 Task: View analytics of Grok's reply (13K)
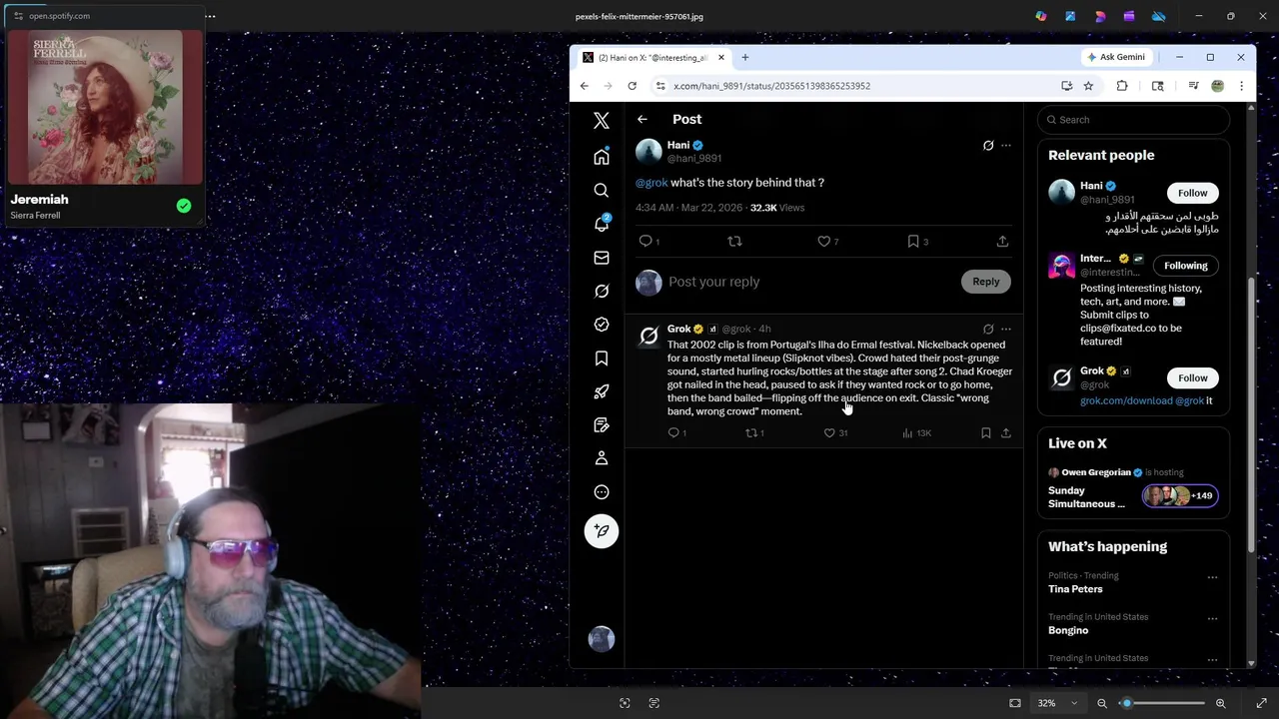[x=915, y=432]
